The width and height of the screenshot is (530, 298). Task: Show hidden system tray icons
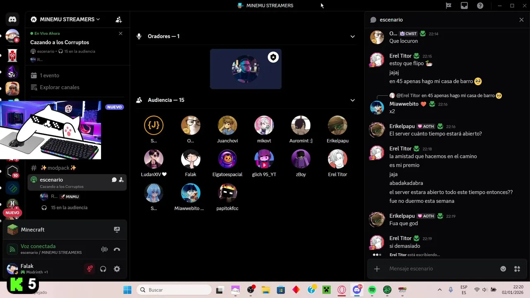[439, 290]
